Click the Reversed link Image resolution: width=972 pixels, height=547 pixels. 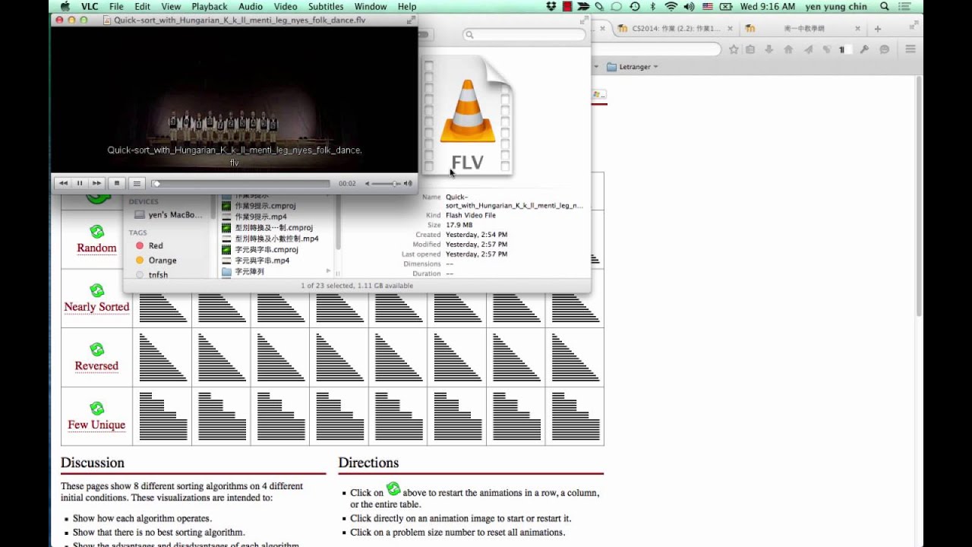coord(96,365)
